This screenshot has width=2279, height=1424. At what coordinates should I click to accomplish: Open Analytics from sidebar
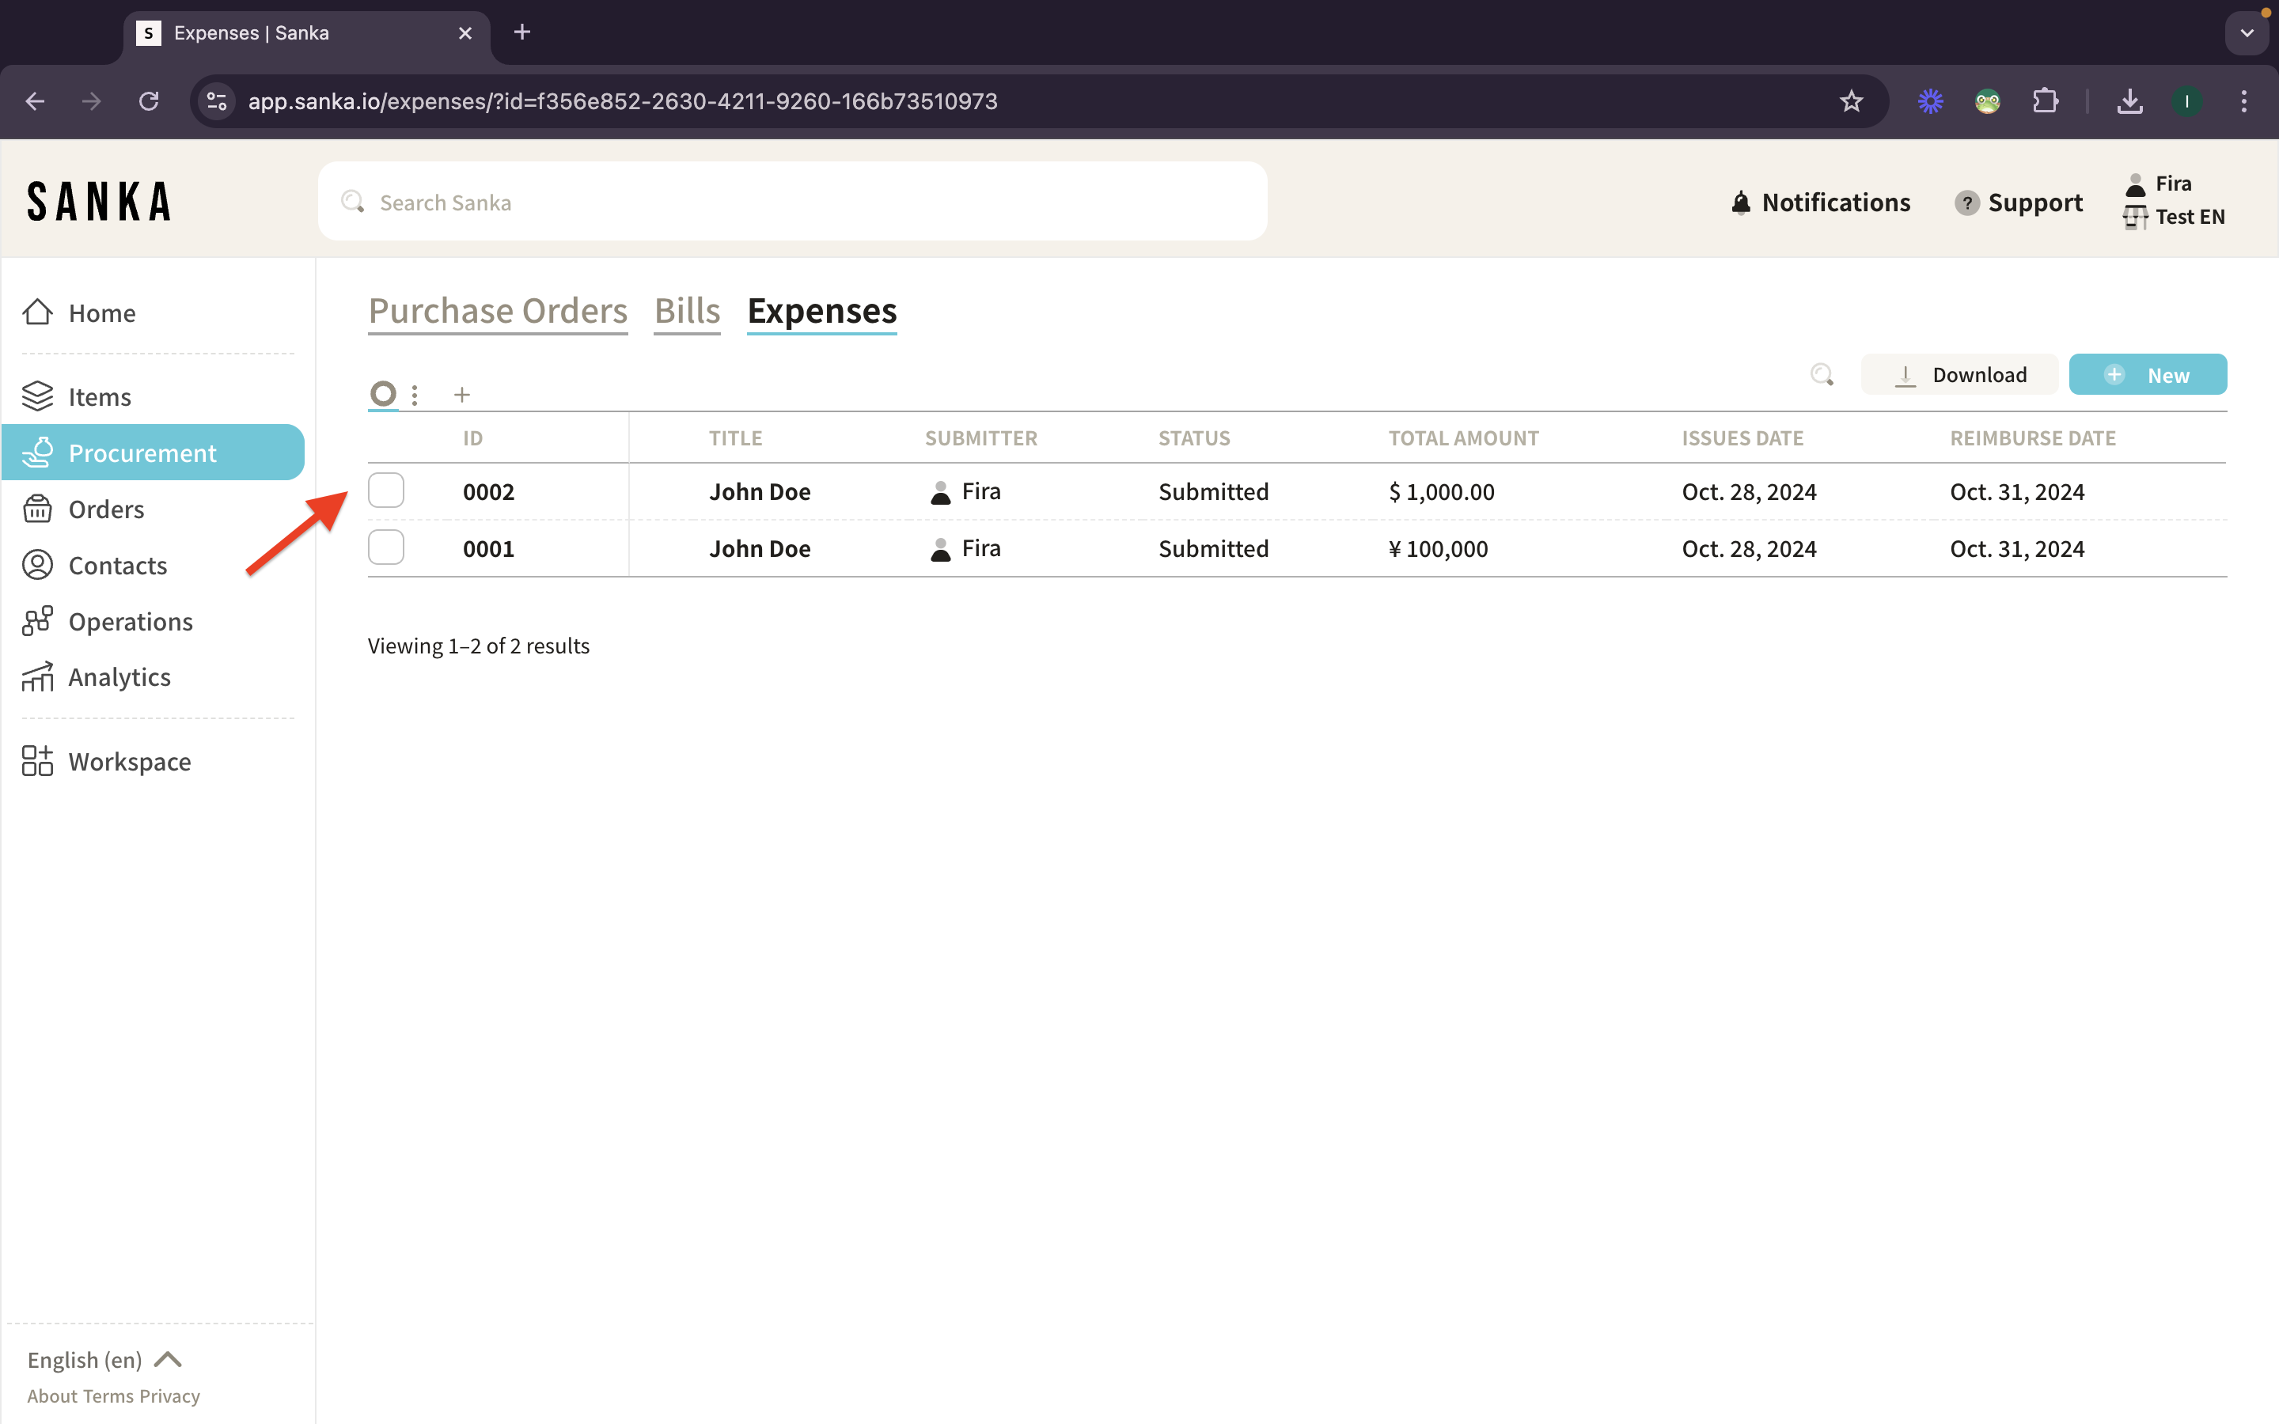click(119, 677)
